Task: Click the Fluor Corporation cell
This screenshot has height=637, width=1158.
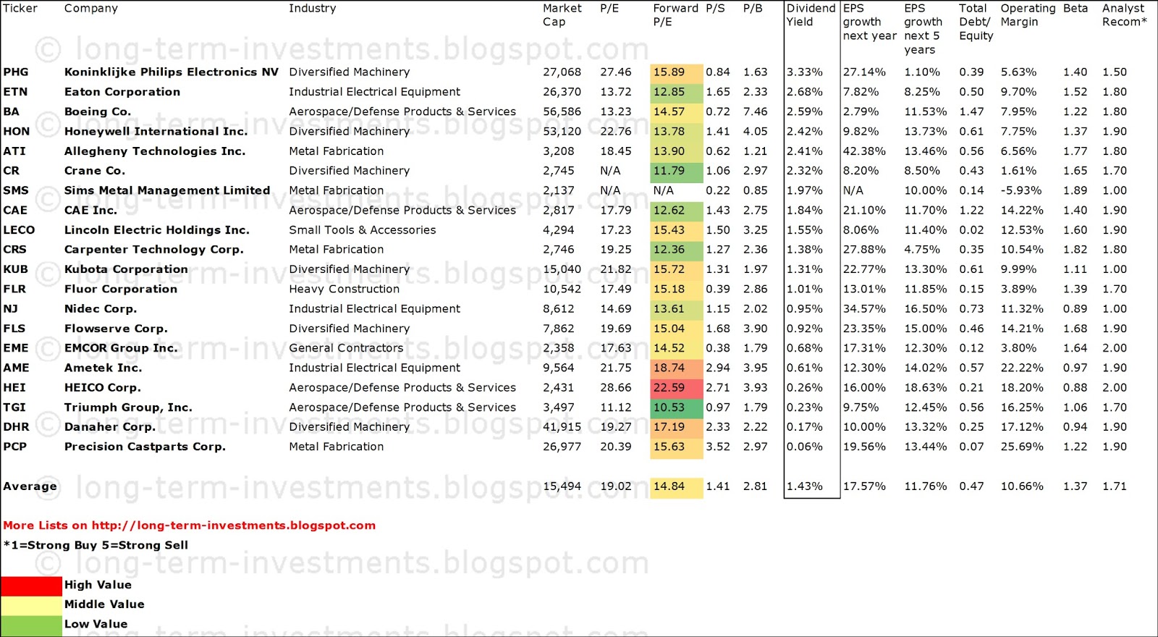Action: [120, 289]
